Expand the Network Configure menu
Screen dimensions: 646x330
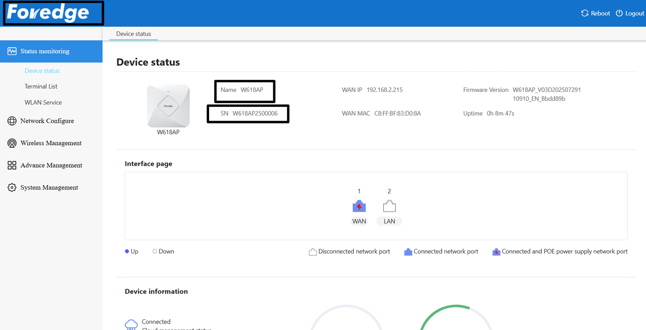click(51, 121)
